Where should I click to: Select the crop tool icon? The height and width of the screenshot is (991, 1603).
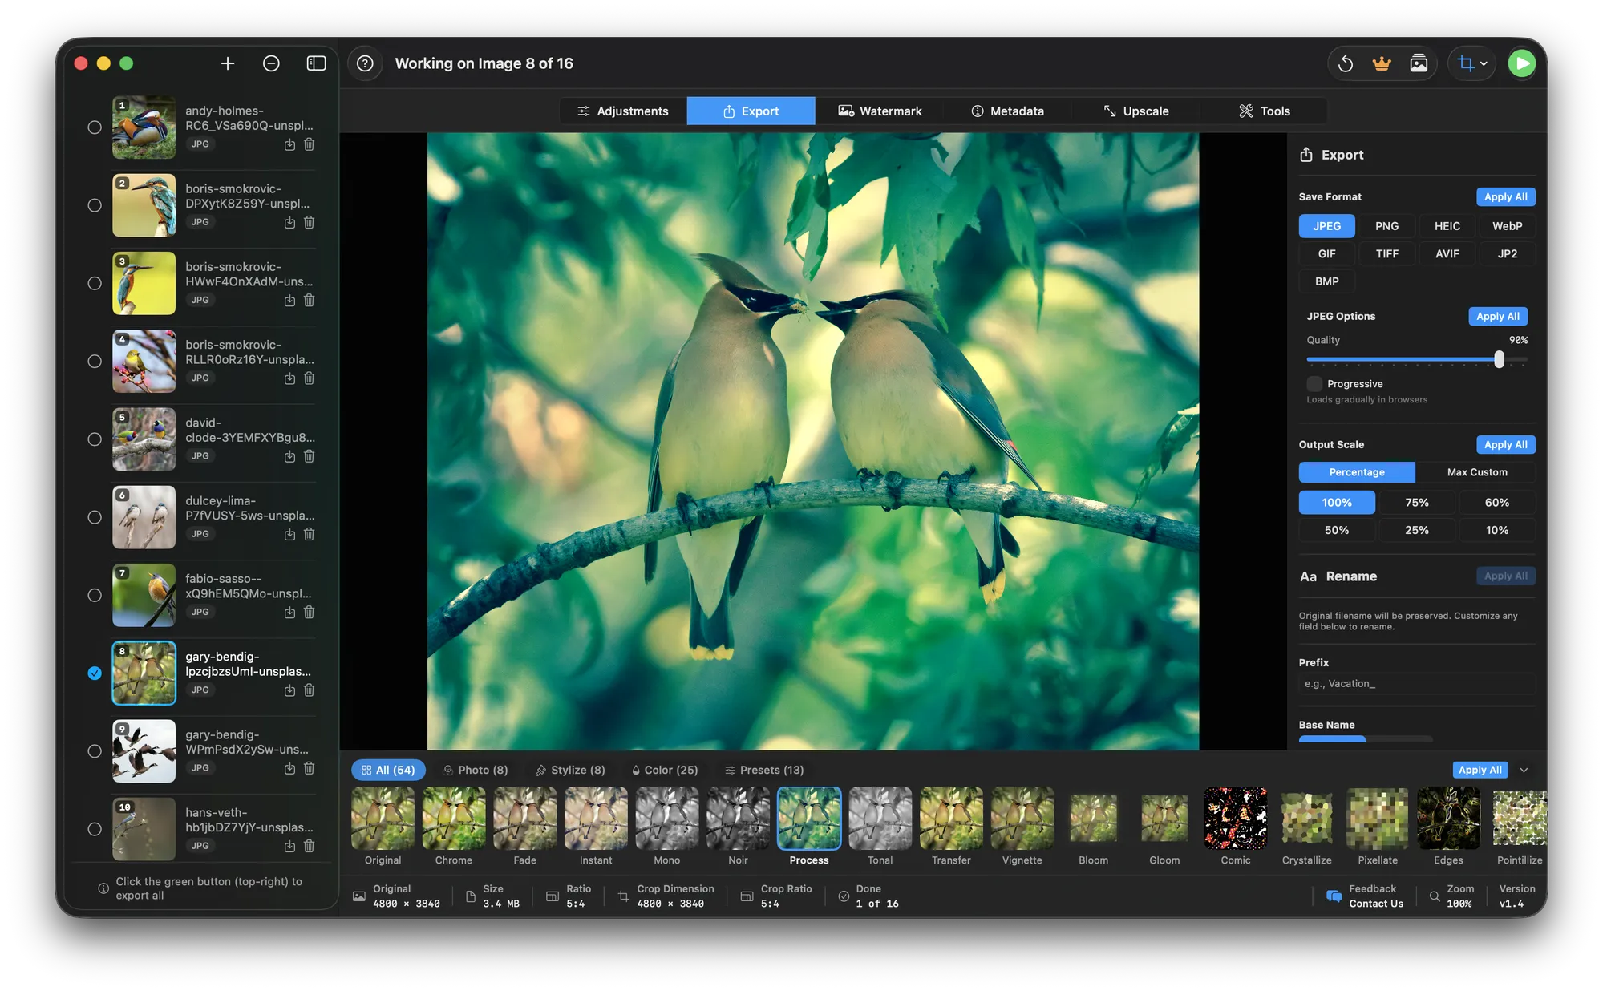1466,63
